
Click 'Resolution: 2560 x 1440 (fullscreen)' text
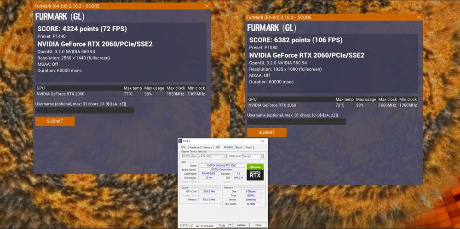[74, 58]
